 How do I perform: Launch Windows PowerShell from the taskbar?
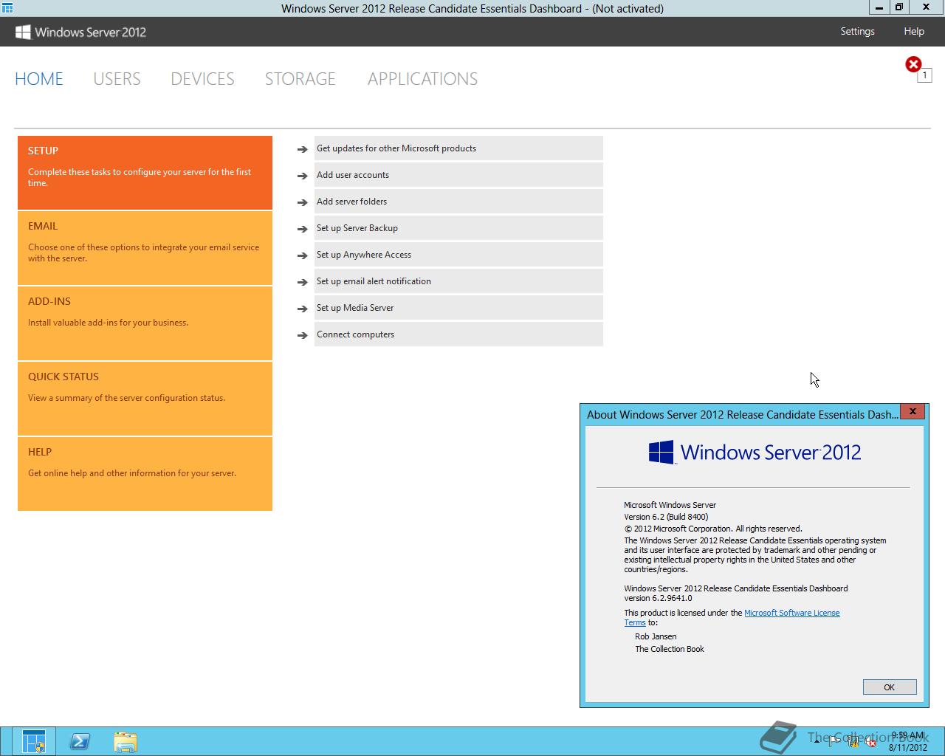coord(80,741)
